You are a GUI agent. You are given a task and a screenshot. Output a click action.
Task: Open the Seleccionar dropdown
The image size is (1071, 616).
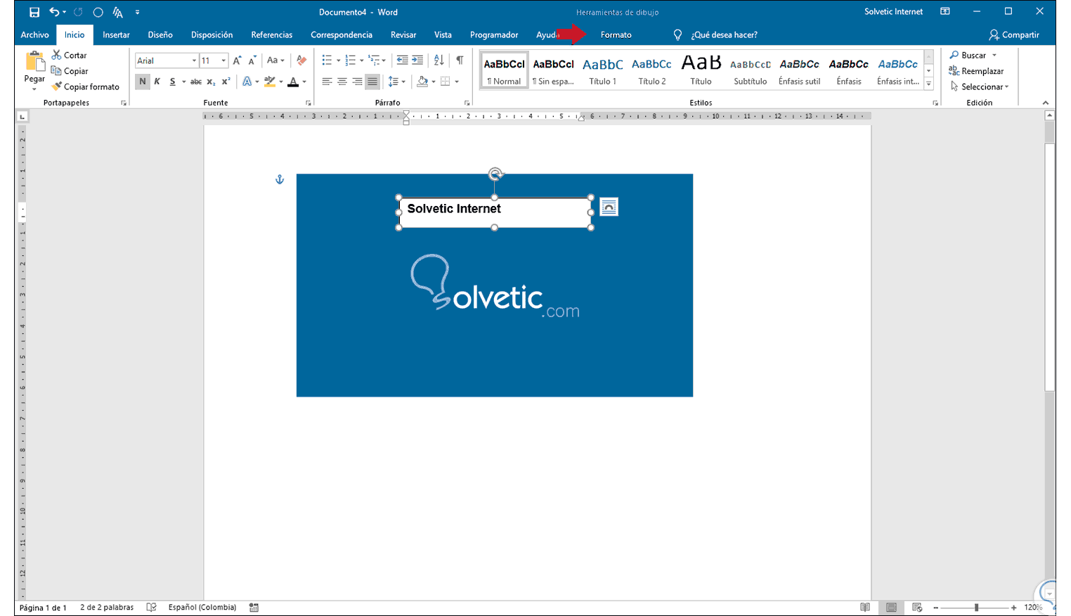pos(980,86)
